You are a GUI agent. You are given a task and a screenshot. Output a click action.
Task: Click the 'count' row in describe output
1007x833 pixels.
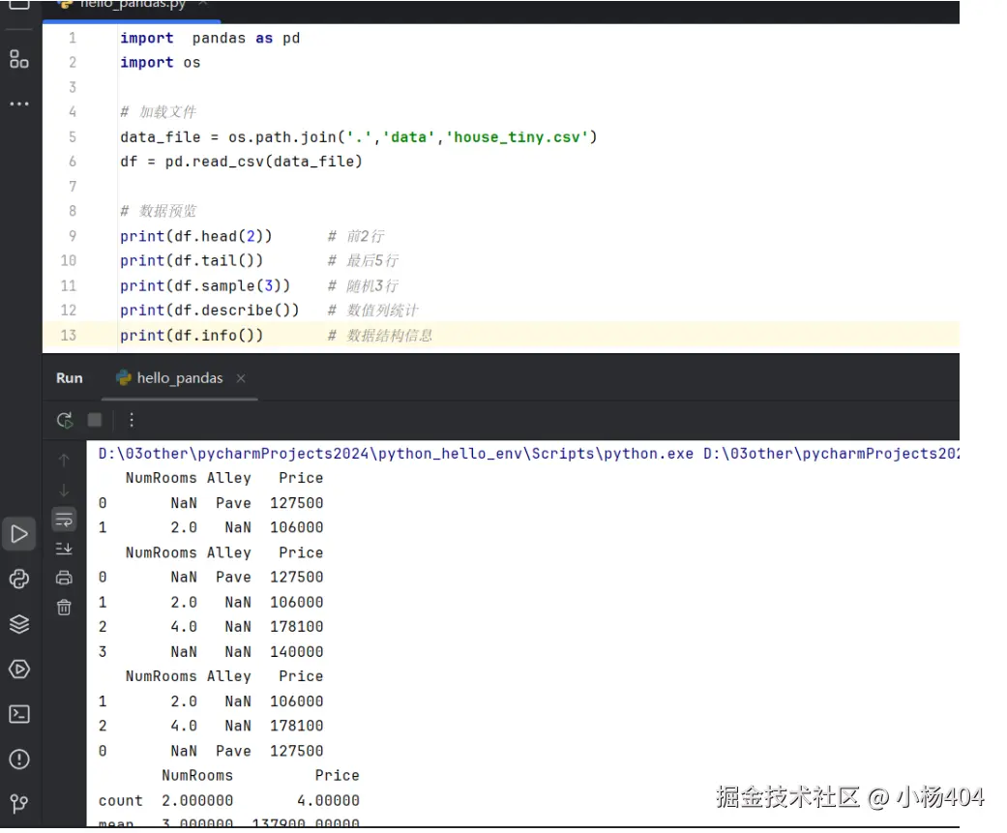(x=228, y=800)
